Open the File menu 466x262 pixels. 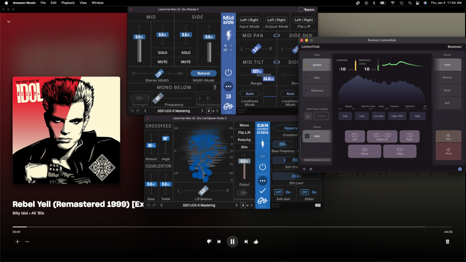tap(43, 3)
